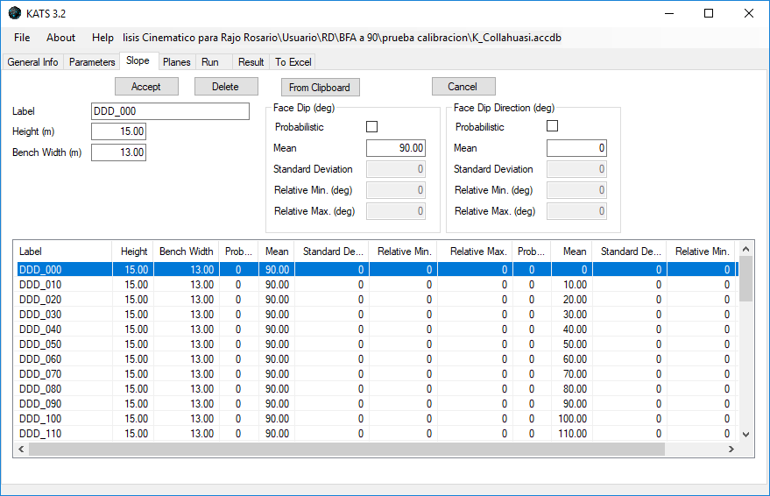The width and height of the screenshot is (770, 496).
Task: Maximize the KATS window
Action: point(709,13)
